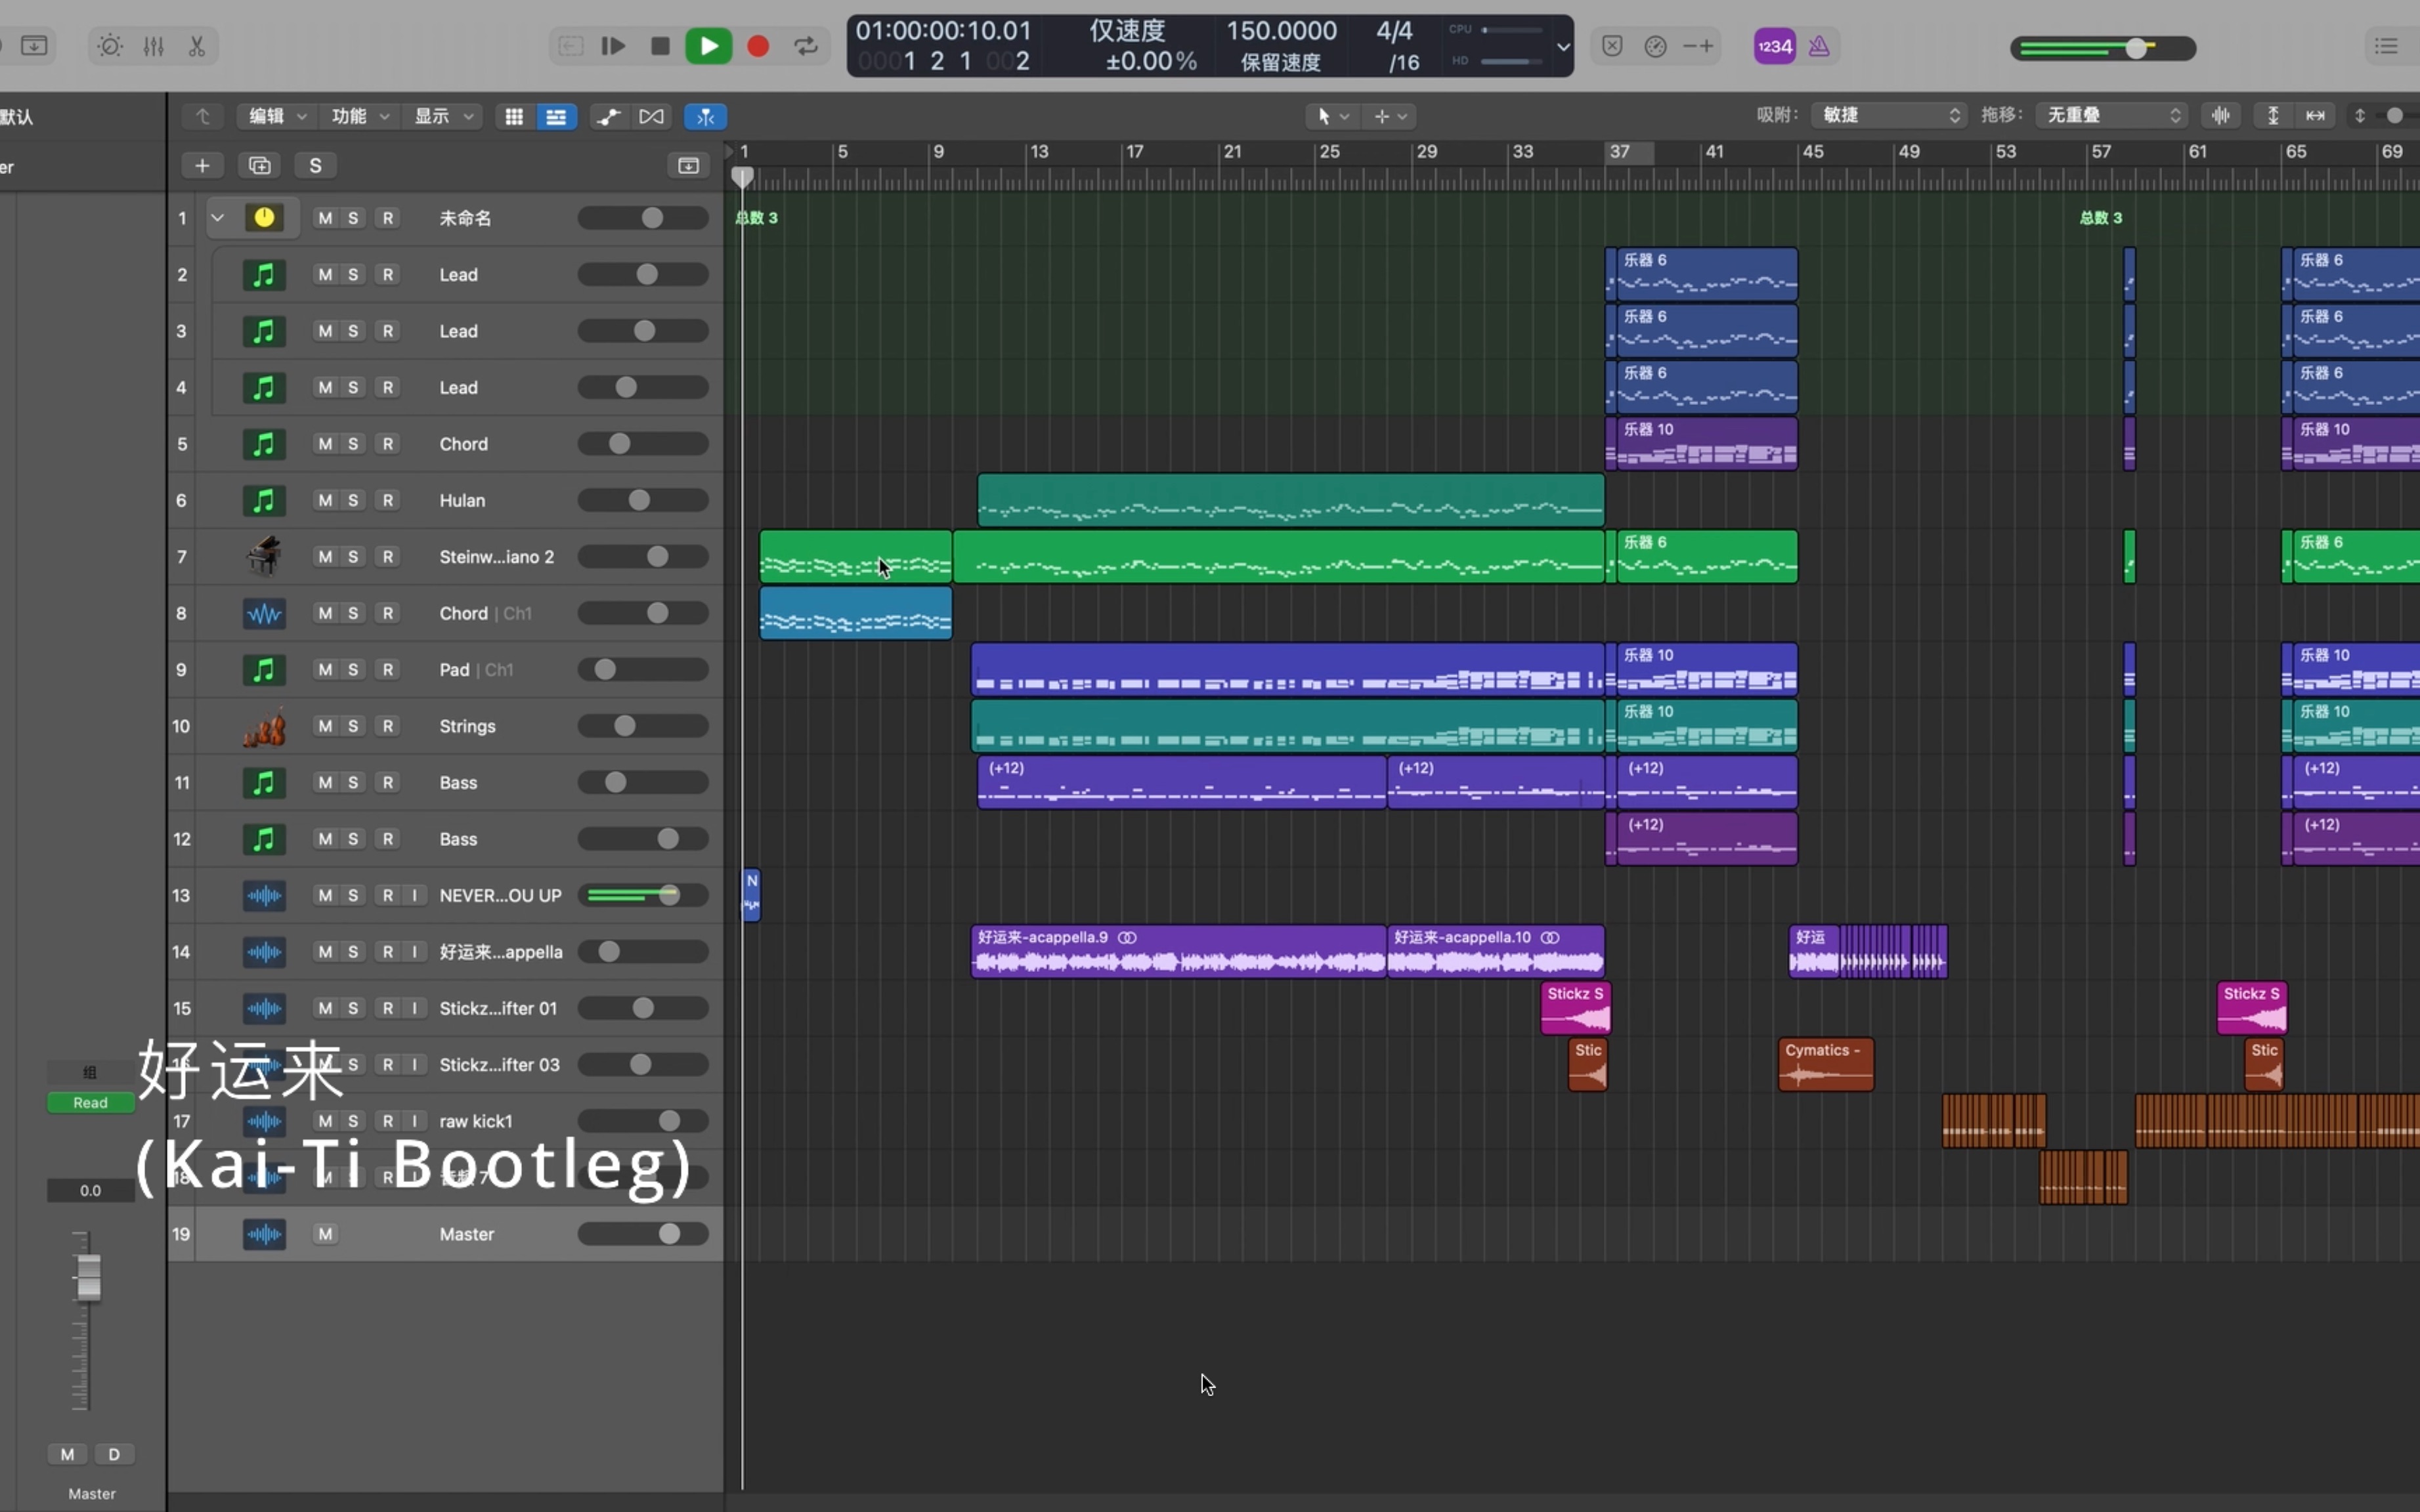Open the 功能 menu
Viewport: 2420px width, 1512px height.
359,116
